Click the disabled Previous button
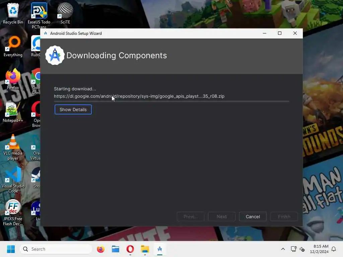The height and width of the screenshot is (257, 343). click(x=191, y=217)
